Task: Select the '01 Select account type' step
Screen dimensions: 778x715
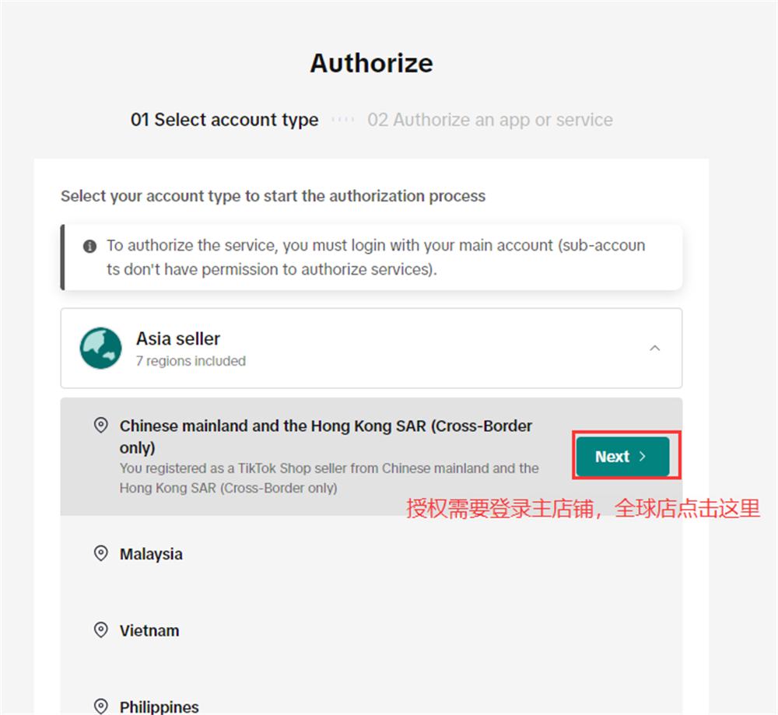Action: pos(224,120)
